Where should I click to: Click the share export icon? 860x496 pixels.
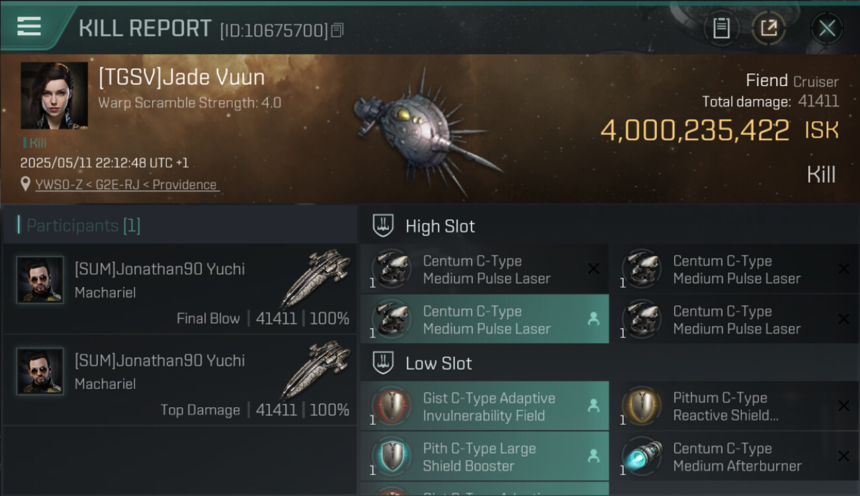pyautogui.click(x=769, y=28)
